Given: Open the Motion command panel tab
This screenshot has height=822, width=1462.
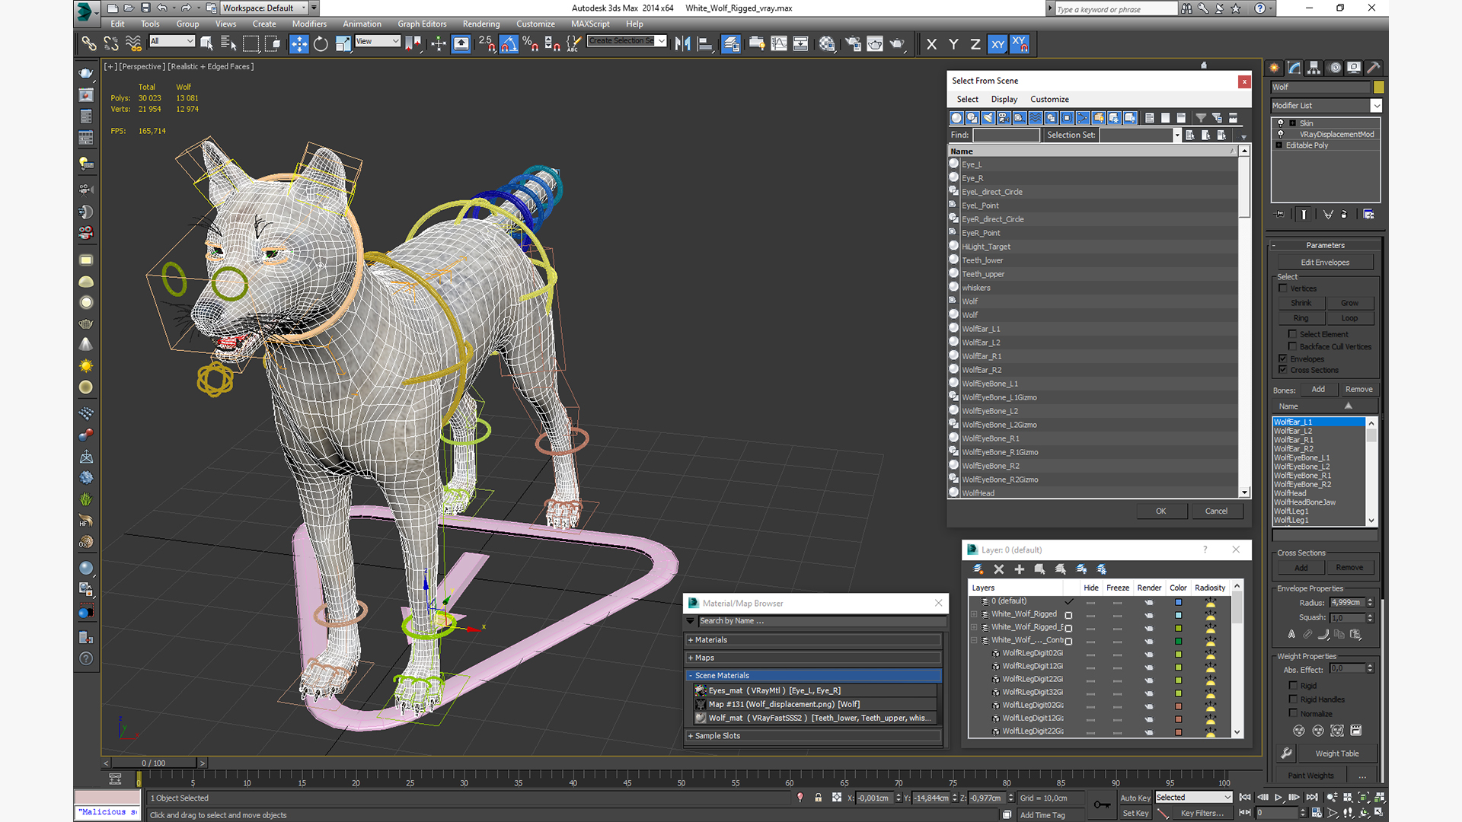Looking at the screenshot, I should click(x=1334, y=68).
